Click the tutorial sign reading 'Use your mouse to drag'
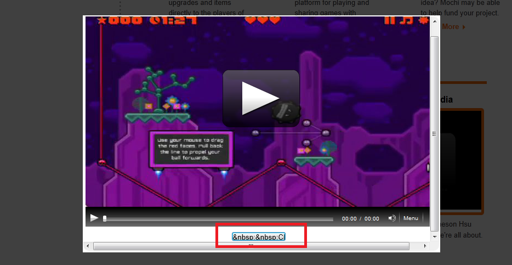Image resolution: width=512 pixels, height=265 pixels. [191, 149]
